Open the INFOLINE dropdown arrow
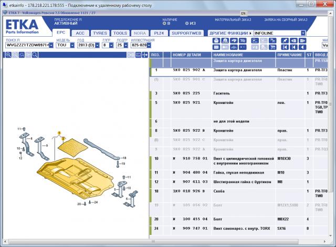 [303, 33]
